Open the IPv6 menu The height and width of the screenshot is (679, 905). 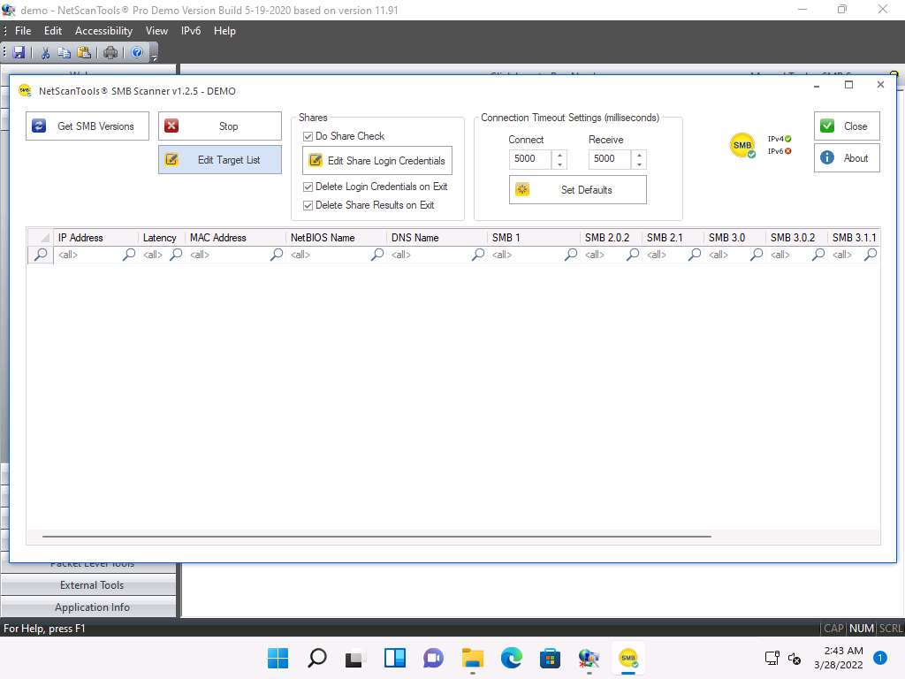(x=190, y=31)
